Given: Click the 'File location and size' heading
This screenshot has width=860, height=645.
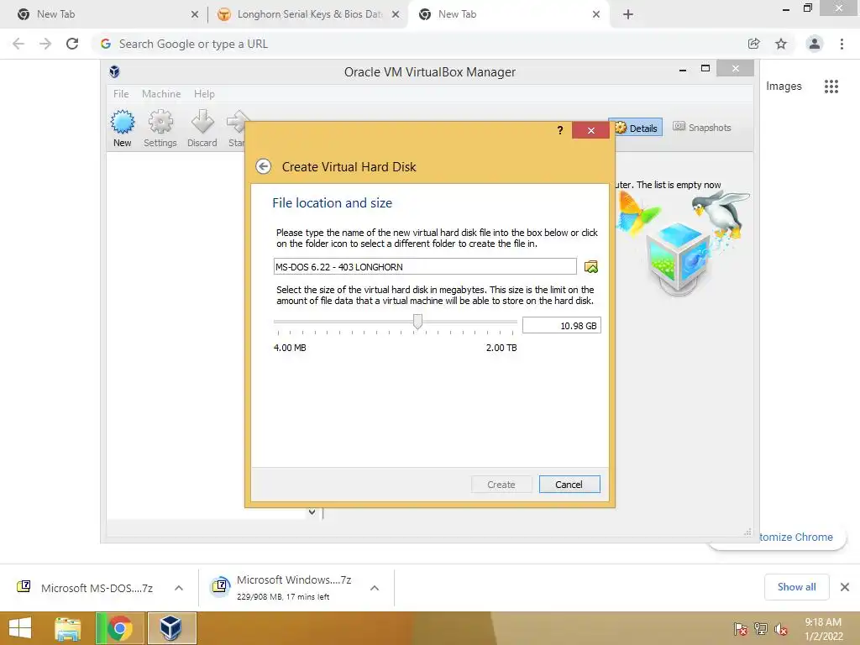Looking at the screenshot, I should click(x=333, y=203).
